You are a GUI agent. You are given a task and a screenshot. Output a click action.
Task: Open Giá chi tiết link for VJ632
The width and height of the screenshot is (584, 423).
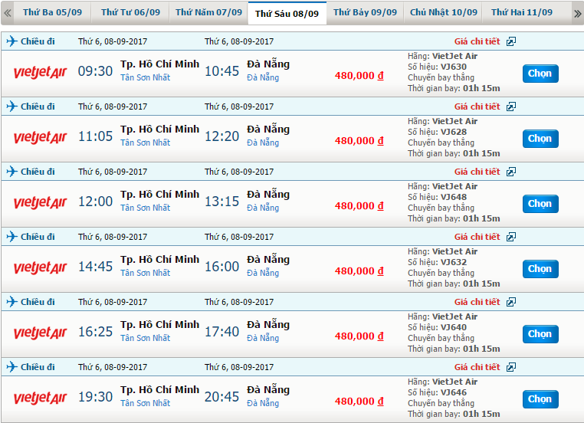(x=477, y=237)
